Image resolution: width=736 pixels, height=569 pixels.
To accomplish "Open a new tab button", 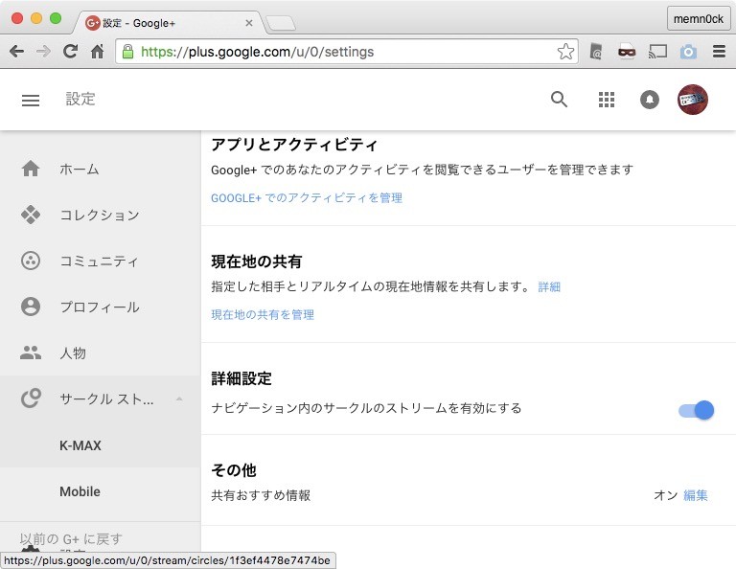I will pos(281,23).
